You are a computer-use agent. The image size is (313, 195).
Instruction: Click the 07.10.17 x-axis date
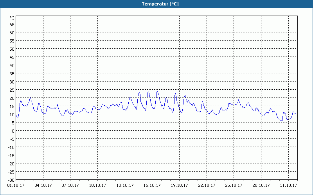[x=70, y=185]
